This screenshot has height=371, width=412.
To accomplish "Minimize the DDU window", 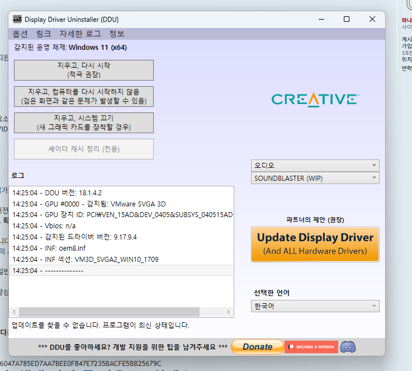I will (x=321, y=19).
